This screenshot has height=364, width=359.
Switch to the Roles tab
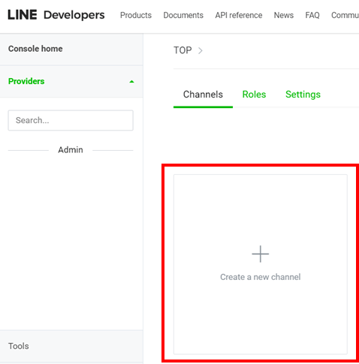[x=254, y=95]
